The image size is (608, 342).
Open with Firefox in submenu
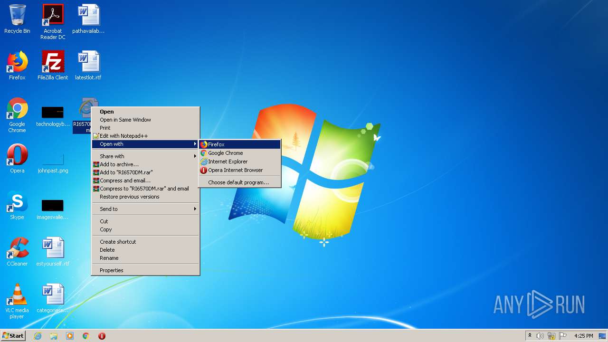click(x=240, y=144)
